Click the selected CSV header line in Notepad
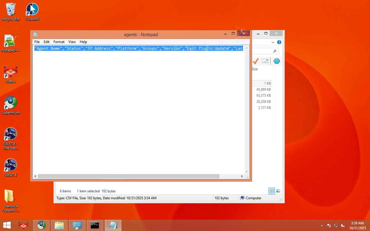Screen dimensions: 370x231 [139, 48]
